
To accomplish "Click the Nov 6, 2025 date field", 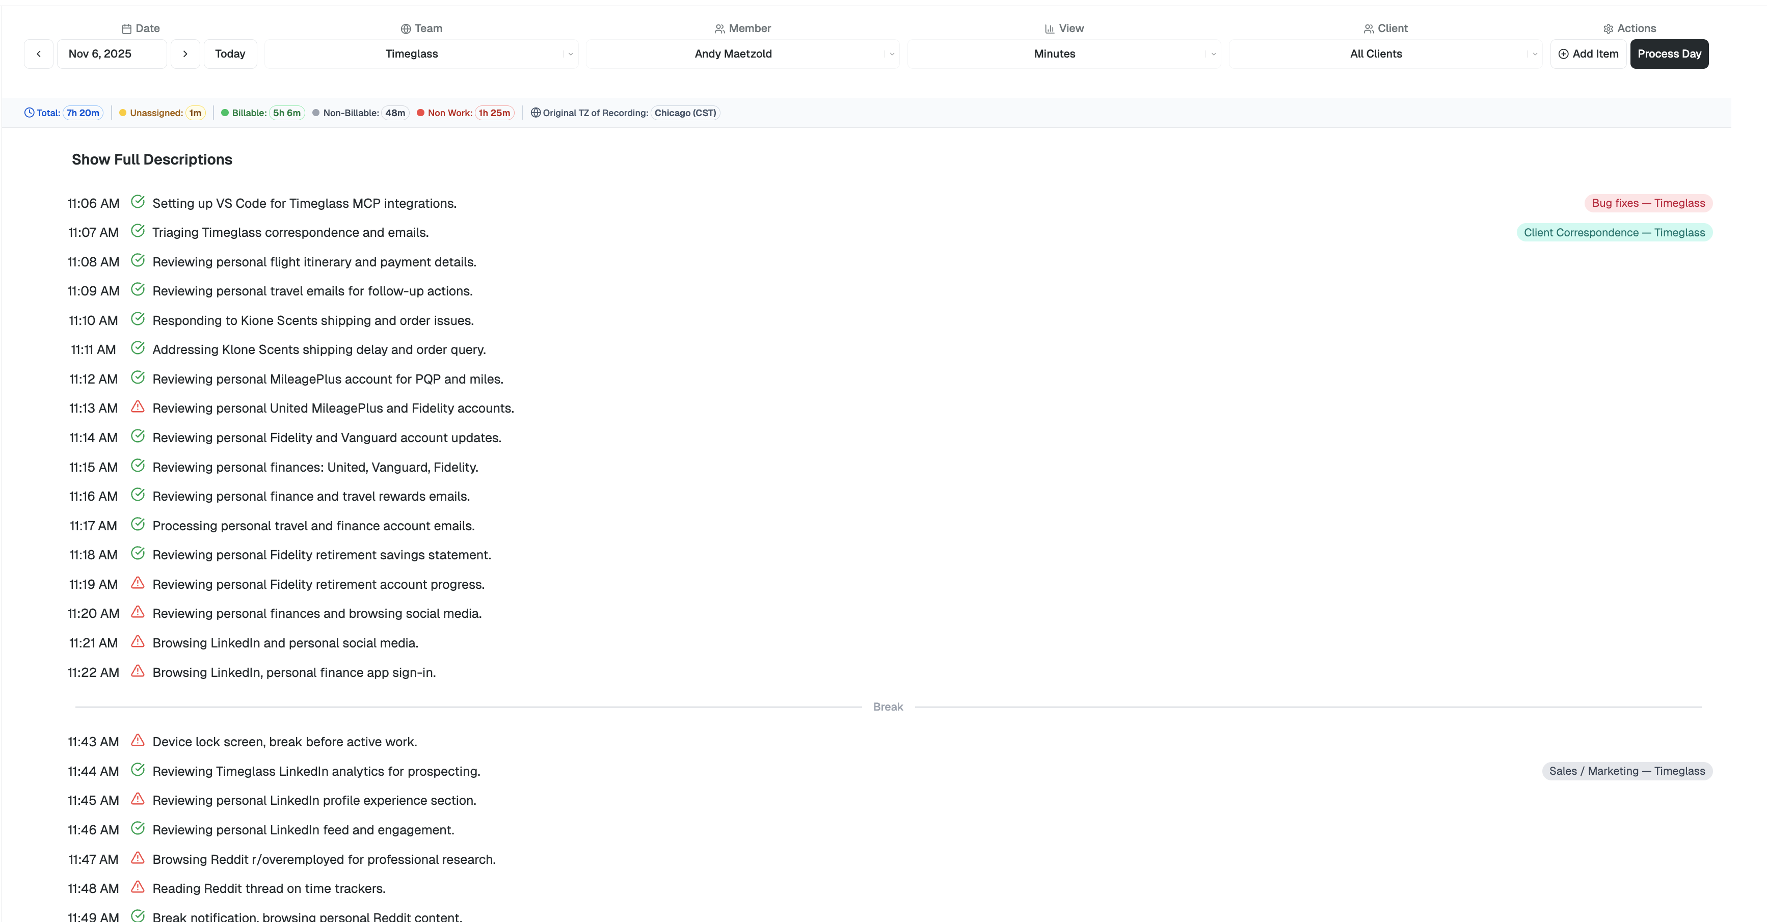I will coord(112,53).
